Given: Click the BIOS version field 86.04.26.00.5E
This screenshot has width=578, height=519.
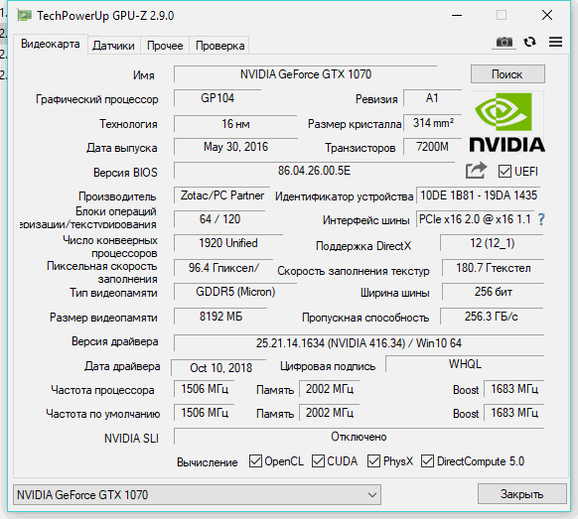Looking at the screenshot, I should click(314, 171).
